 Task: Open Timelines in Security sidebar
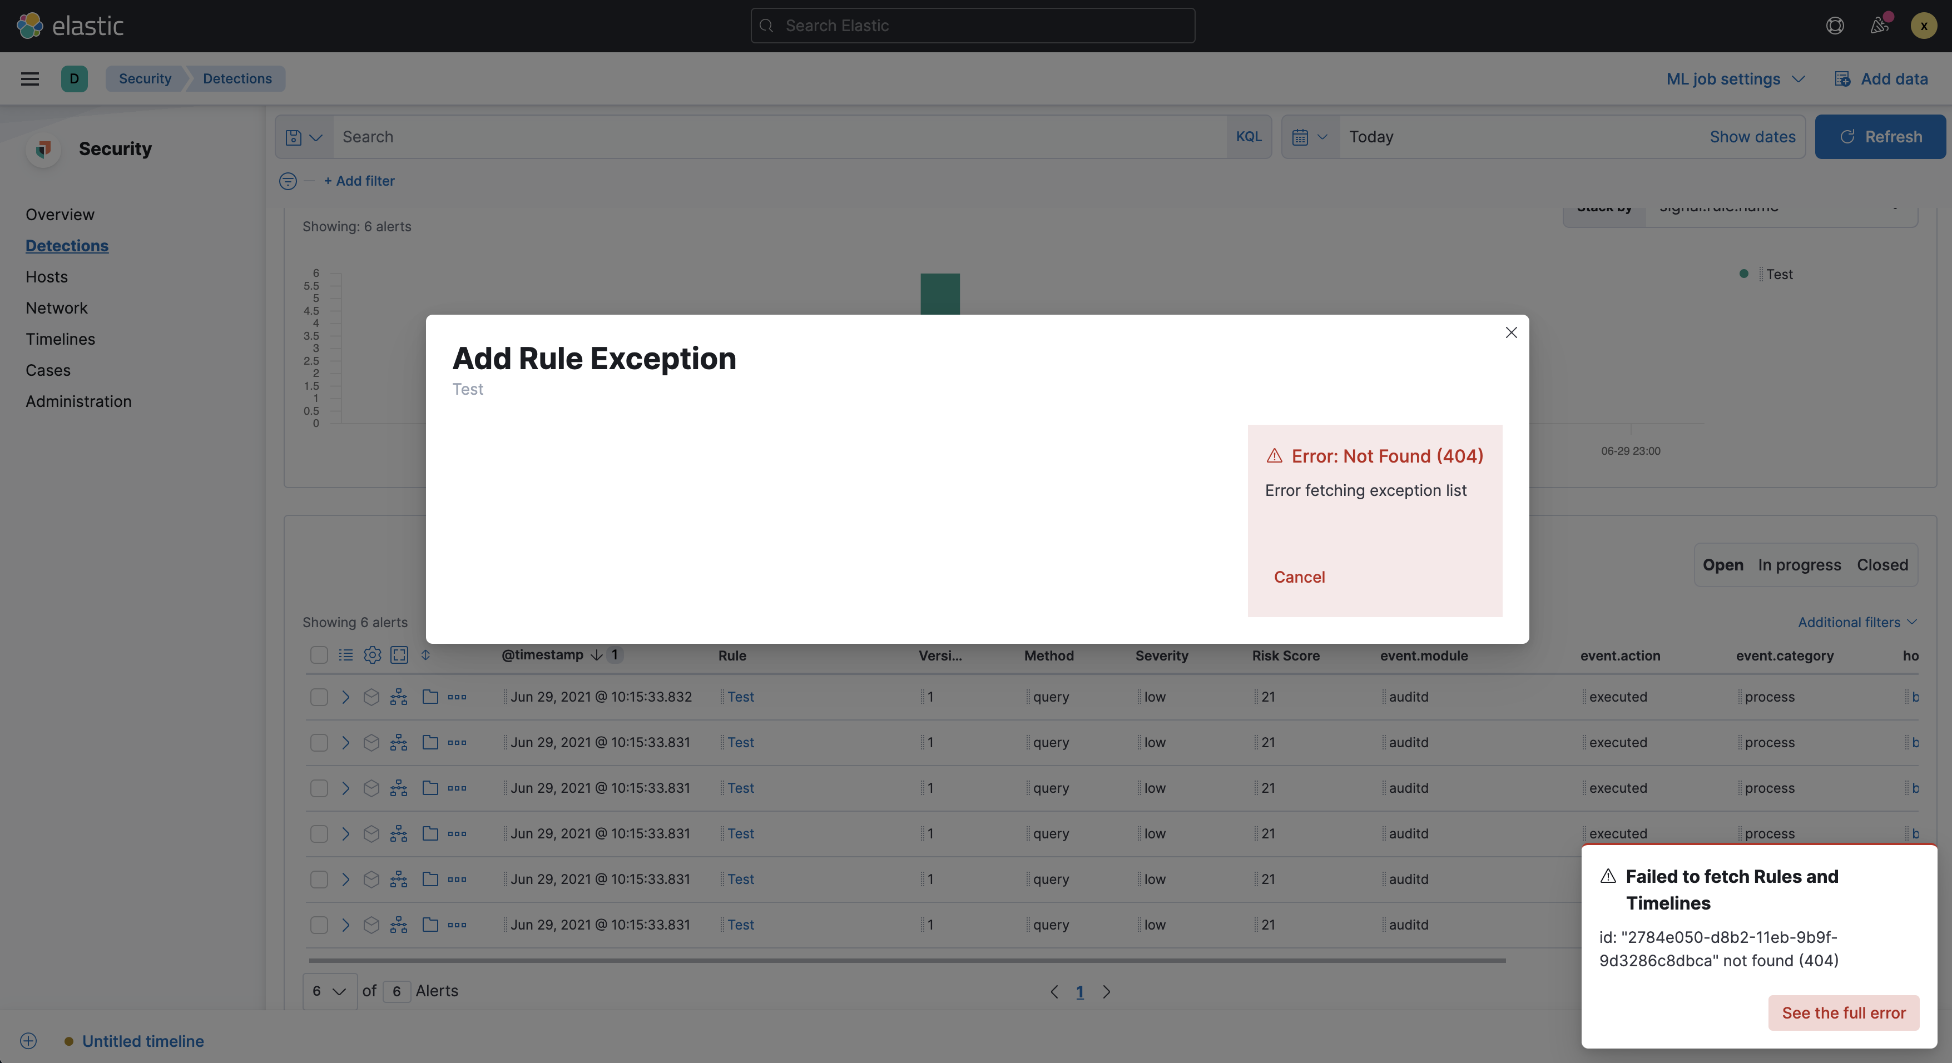[x=61, y=339]
